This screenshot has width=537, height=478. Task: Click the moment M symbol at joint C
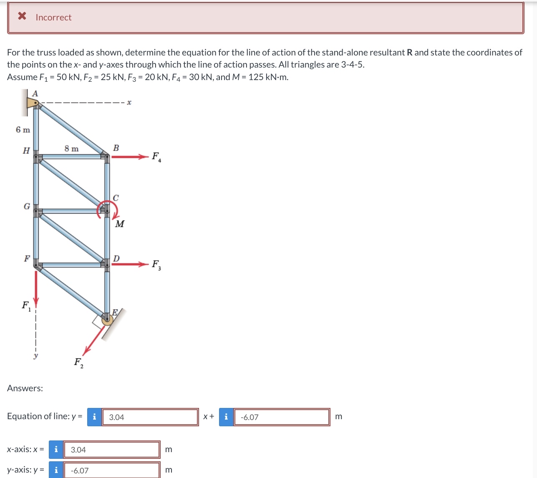pos(108,211)
